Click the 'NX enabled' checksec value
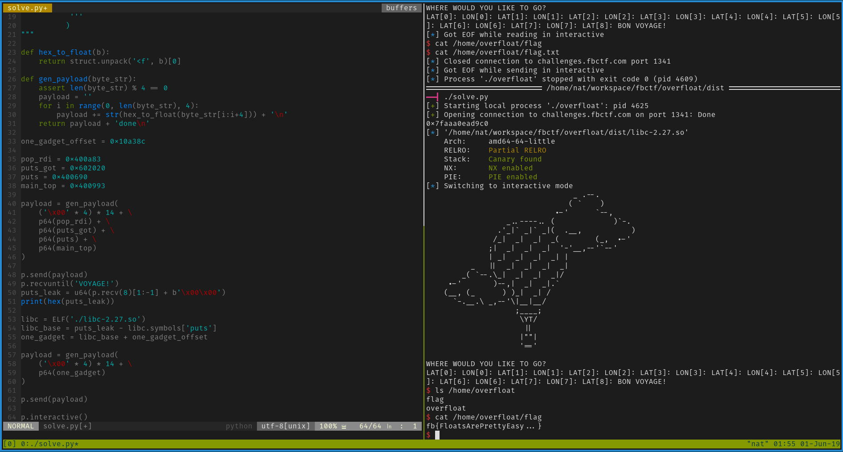Screen dimensions: 843x452 (x=510, y=168)
